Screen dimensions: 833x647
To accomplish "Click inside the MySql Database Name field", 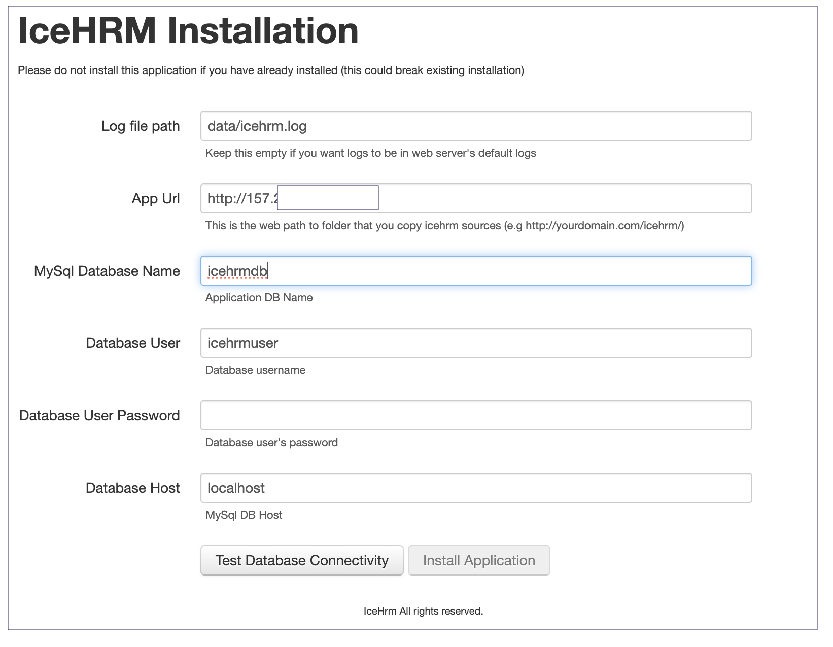I will pos(476,271).
